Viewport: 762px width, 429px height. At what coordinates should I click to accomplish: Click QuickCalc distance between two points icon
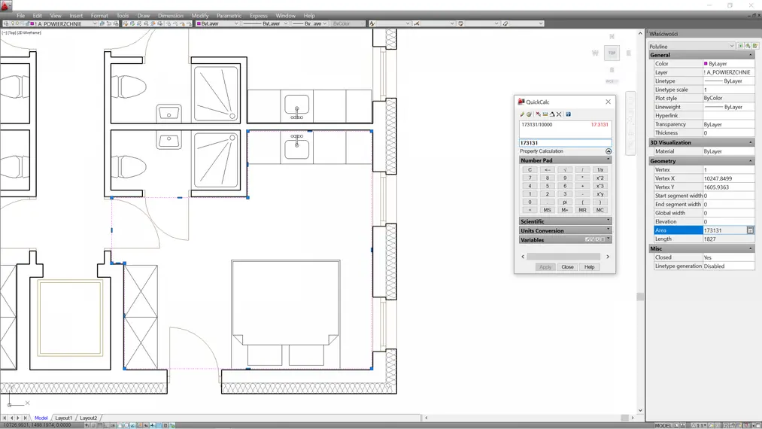[545, 114]
